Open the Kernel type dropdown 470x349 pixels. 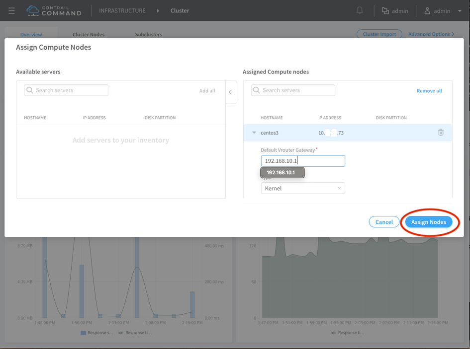tap(302, 188)
